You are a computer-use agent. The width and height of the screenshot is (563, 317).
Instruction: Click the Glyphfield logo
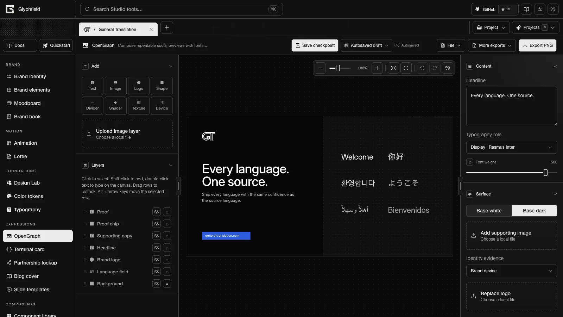(x=23, y=9)
